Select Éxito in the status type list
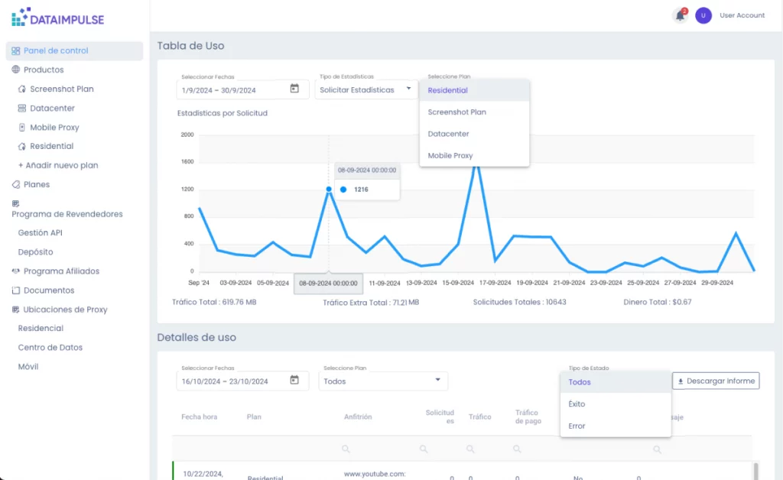Image resolution: width=783 pixels, height=480 pixels. tap(577, 404)
